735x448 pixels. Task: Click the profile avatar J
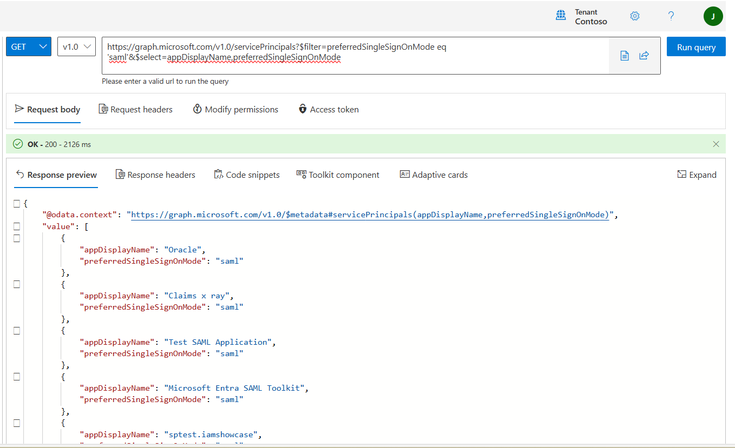click(x=713, y=16)
